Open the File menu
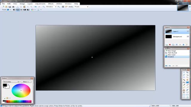 (x=3, y=4)
